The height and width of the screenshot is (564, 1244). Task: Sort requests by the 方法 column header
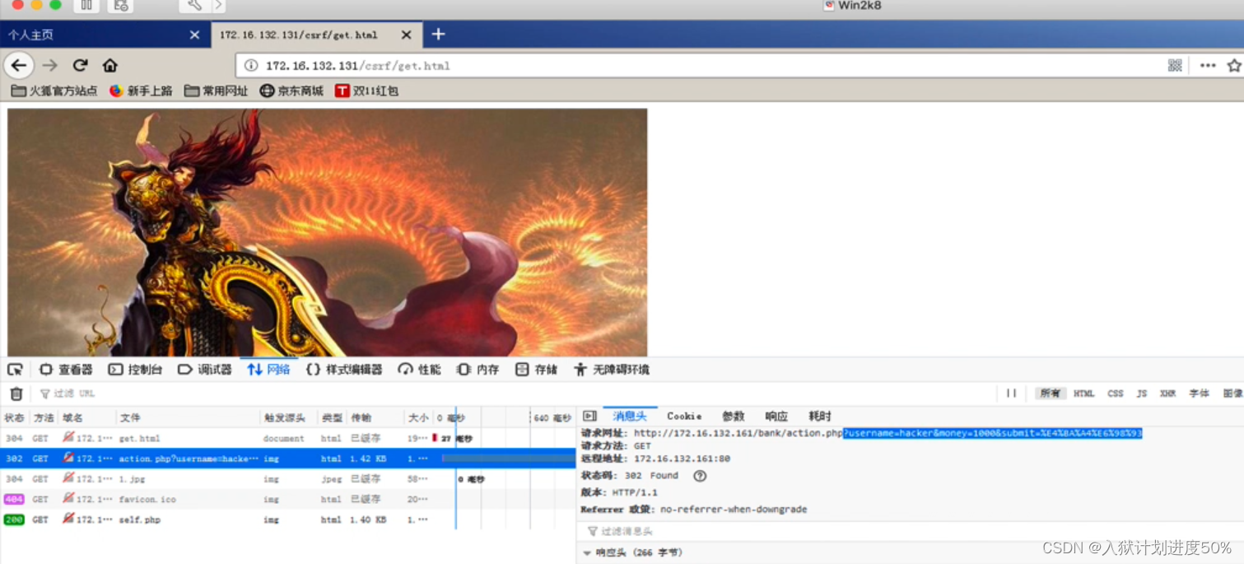[x=44, y=417]
